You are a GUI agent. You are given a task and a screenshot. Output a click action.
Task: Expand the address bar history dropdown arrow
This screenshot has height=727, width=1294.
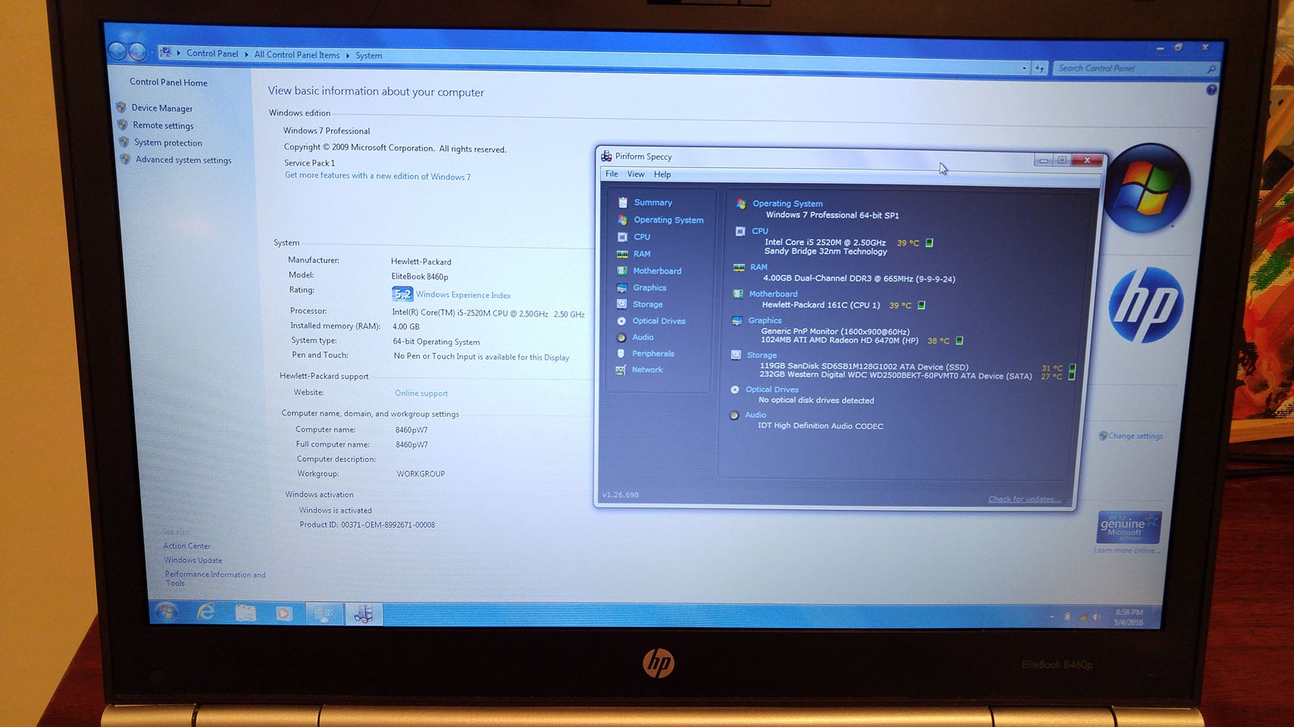[x=1024, y=68]
